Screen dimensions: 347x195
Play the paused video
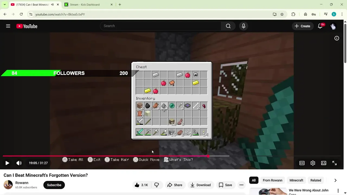[7, 163]
